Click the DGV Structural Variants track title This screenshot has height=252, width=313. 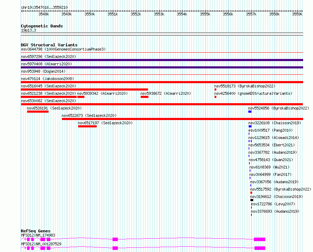[x=49, y=45]
